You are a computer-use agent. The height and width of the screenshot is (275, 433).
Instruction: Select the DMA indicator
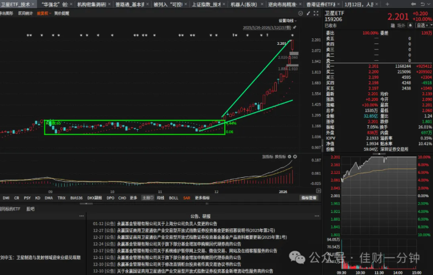[x=49, y=198]
